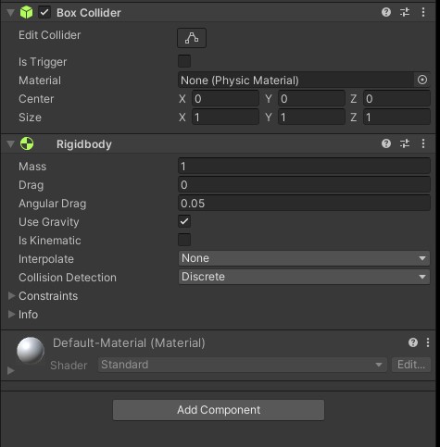
Task: Click the Rigidbody component icon
Action: 27,144
